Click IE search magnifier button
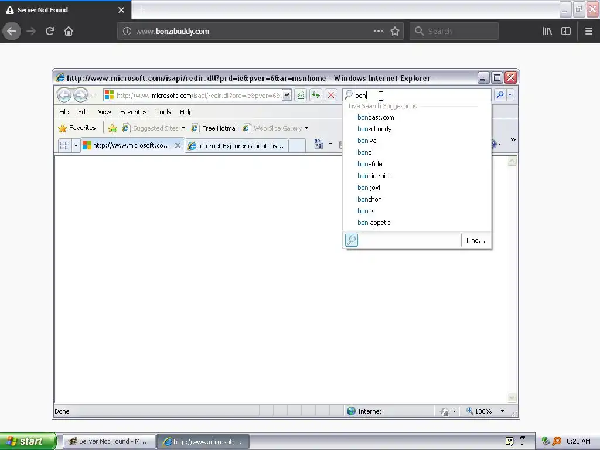600x450 pixels. (500, 95)
